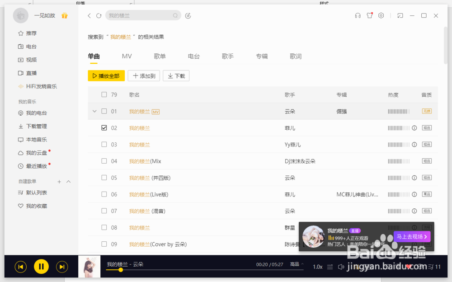Image resolution: width=452 pixels, height=282 pixels.
Task: Pause the current song
Action: click(41, 267)
